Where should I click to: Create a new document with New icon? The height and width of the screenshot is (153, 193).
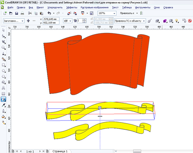[x=5, y=13]
